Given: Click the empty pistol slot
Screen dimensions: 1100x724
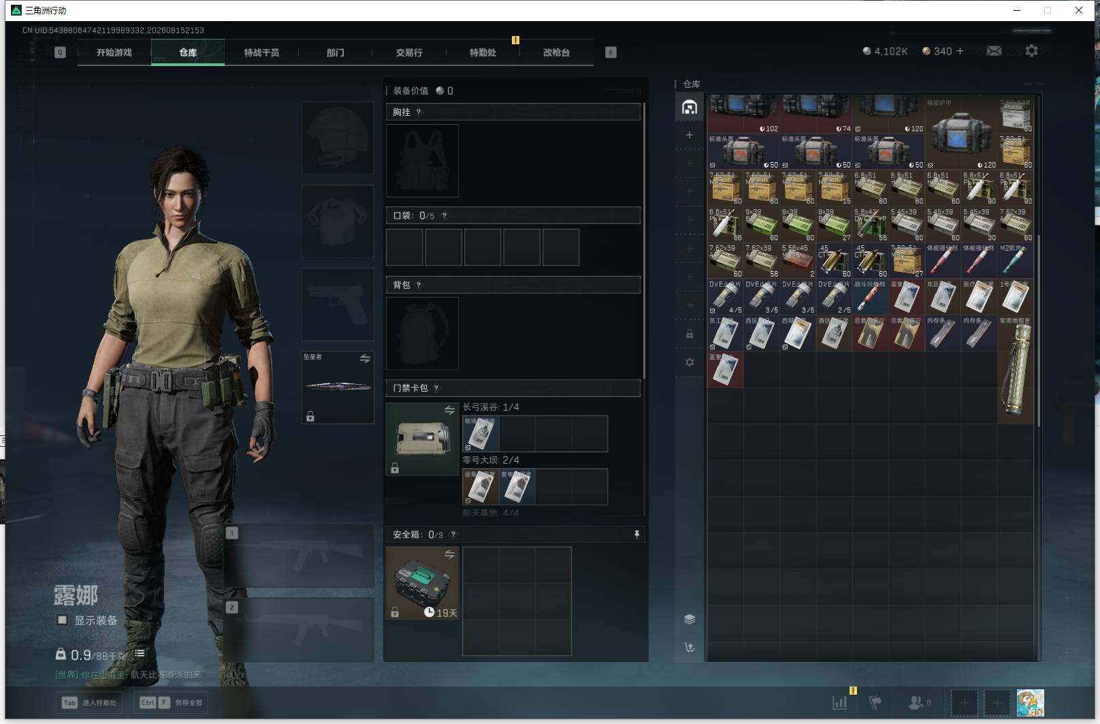Looking at the screenshot, I should click(338, 304).
